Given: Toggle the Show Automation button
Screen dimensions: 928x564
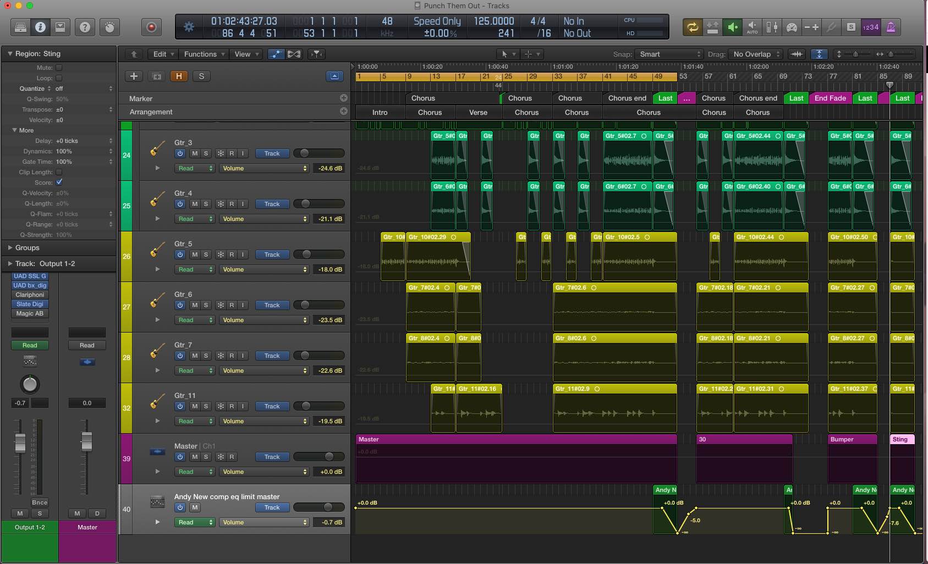Looking at the screenshot, I should coord(276,54).
